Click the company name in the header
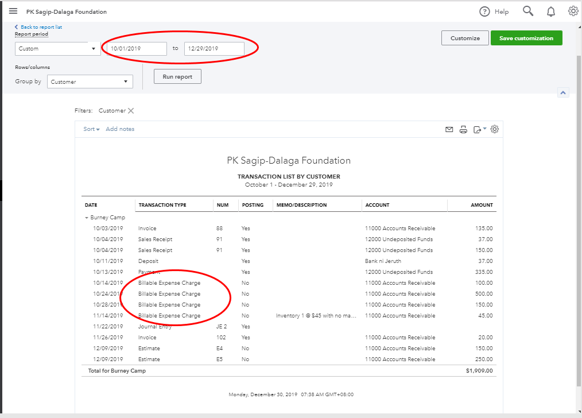This screenshot has height=418, width=582. point(67,12)
